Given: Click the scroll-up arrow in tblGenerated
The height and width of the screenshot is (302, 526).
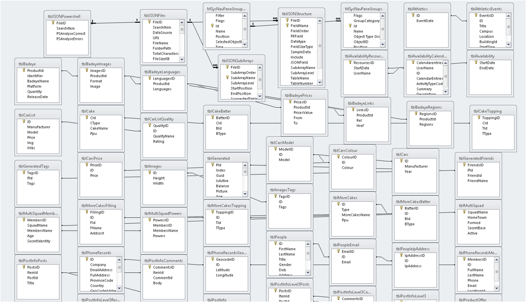Looking at the screenshot, I should point(245,166).
